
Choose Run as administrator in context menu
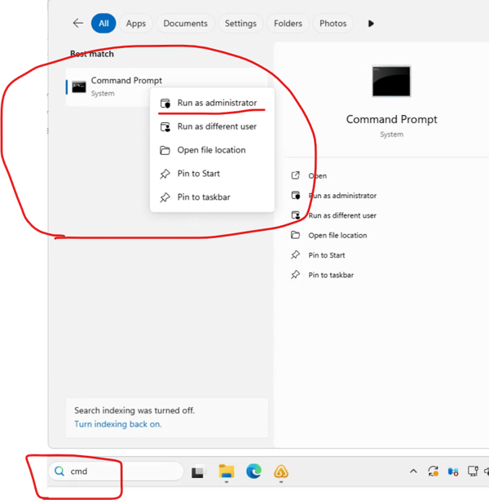click(217, 103)
